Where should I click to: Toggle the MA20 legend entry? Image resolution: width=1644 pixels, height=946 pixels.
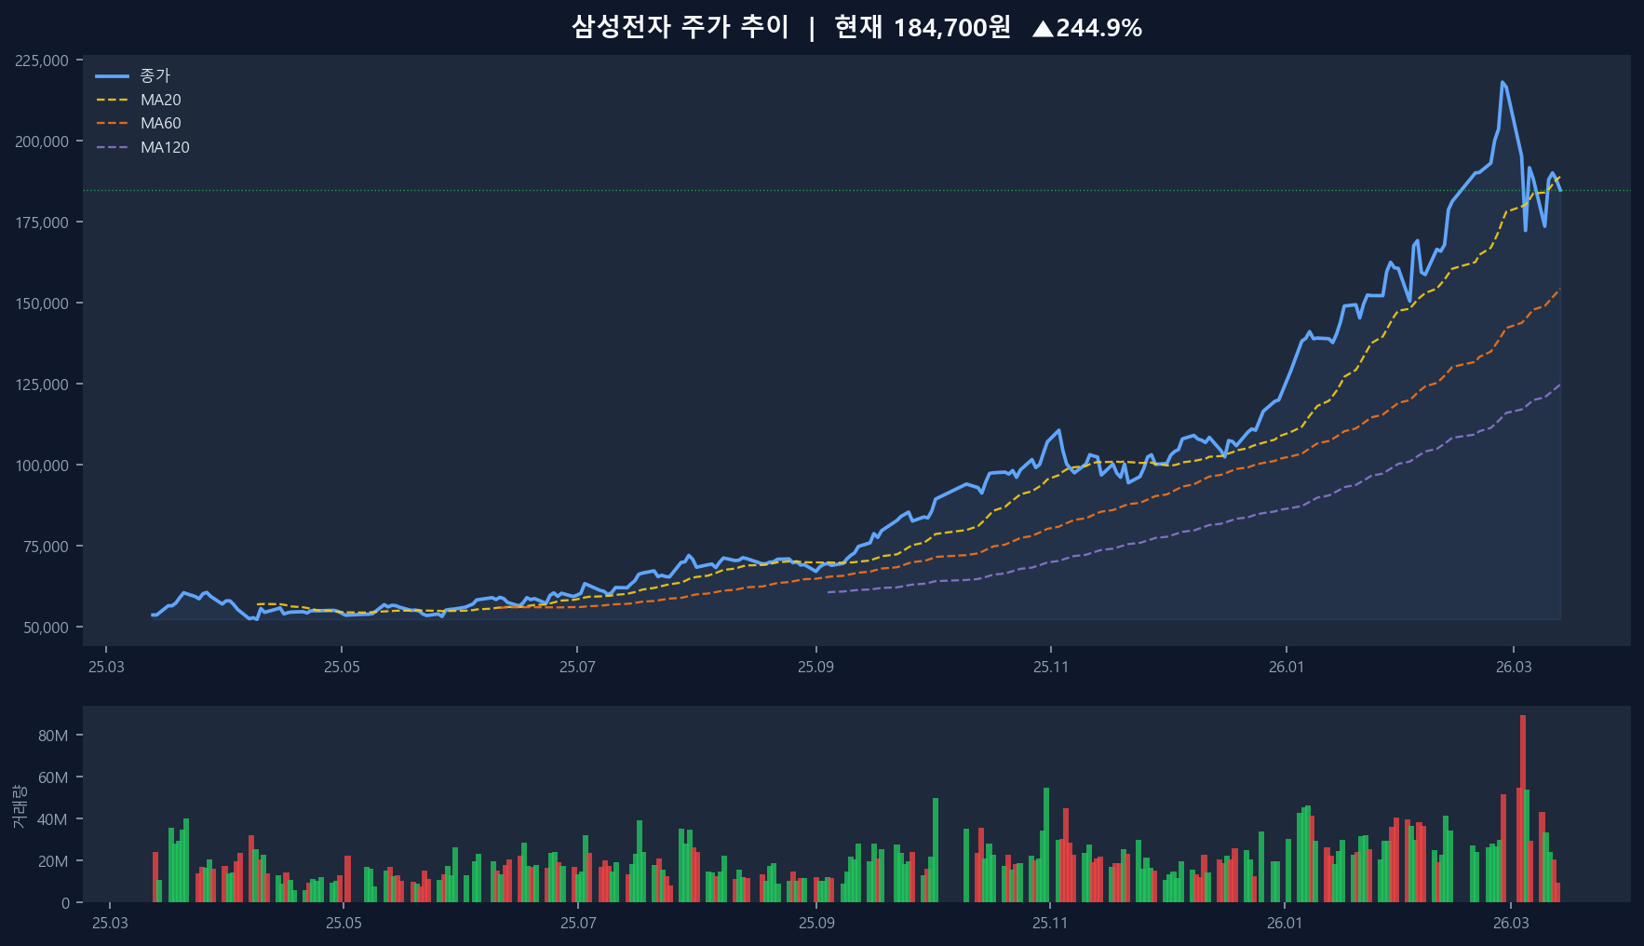(160, 100)
